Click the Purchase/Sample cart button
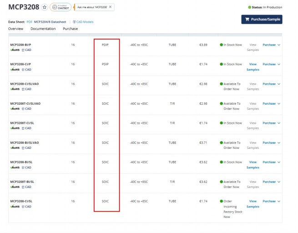 tap(262, 19)
